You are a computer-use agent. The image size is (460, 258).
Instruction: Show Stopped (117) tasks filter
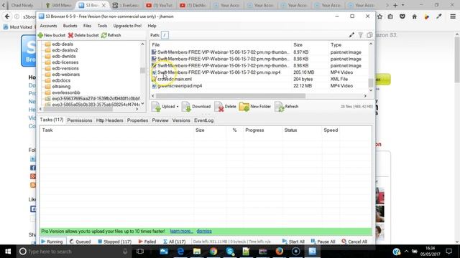click(114, 242)
